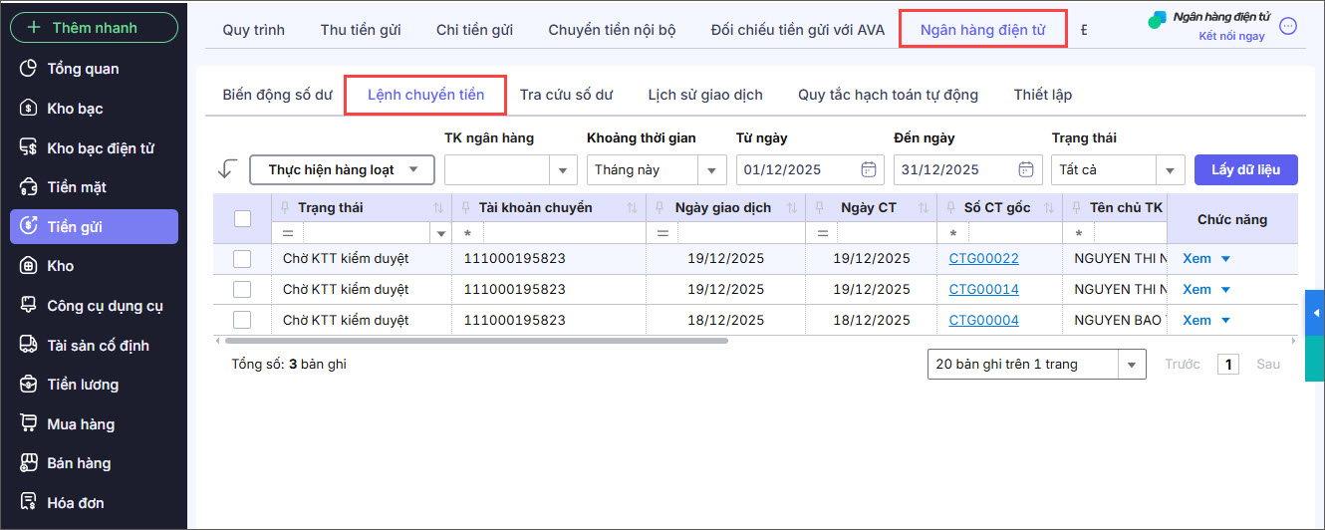Switch to Thu tiền gửi tab
The image size is (1325, 530).
[361, 30]
